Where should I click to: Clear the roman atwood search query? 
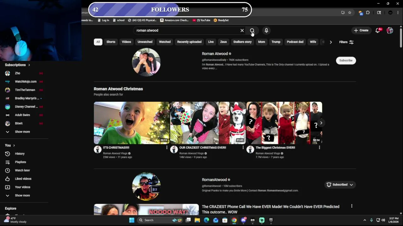pos(242,30)
